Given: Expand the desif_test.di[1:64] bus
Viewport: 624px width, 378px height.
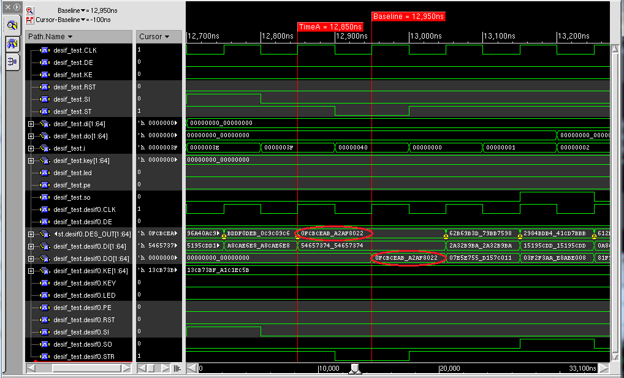Looking at the screenshot, I should (31, 124).
